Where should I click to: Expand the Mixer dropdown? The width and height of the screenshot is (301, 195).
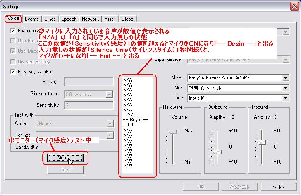coord(286,78)
